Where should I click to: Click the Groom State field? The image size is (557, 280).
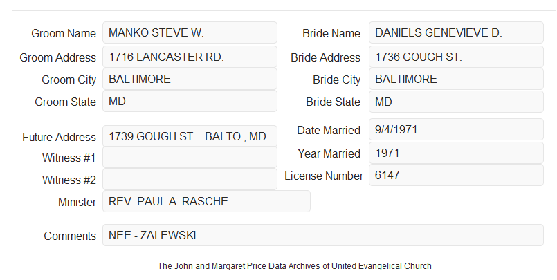tap(190, 101)
